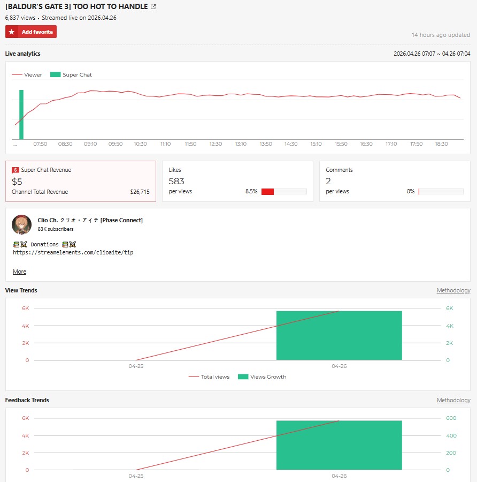Click the streamelements tip donation URL

(73, 252)
